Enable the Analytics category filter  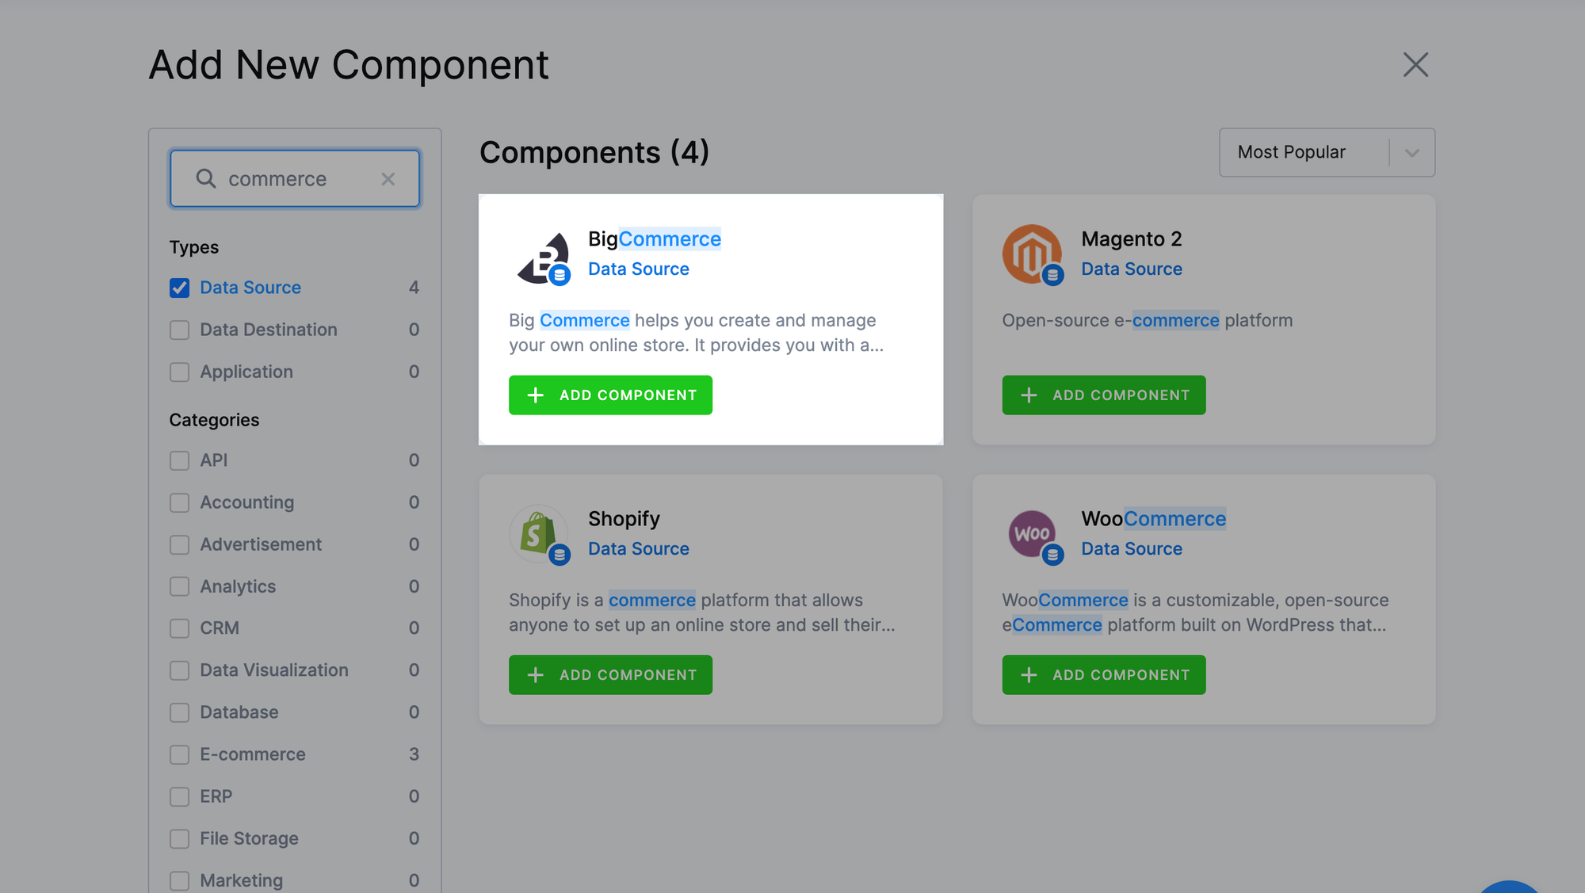[179, 586]
